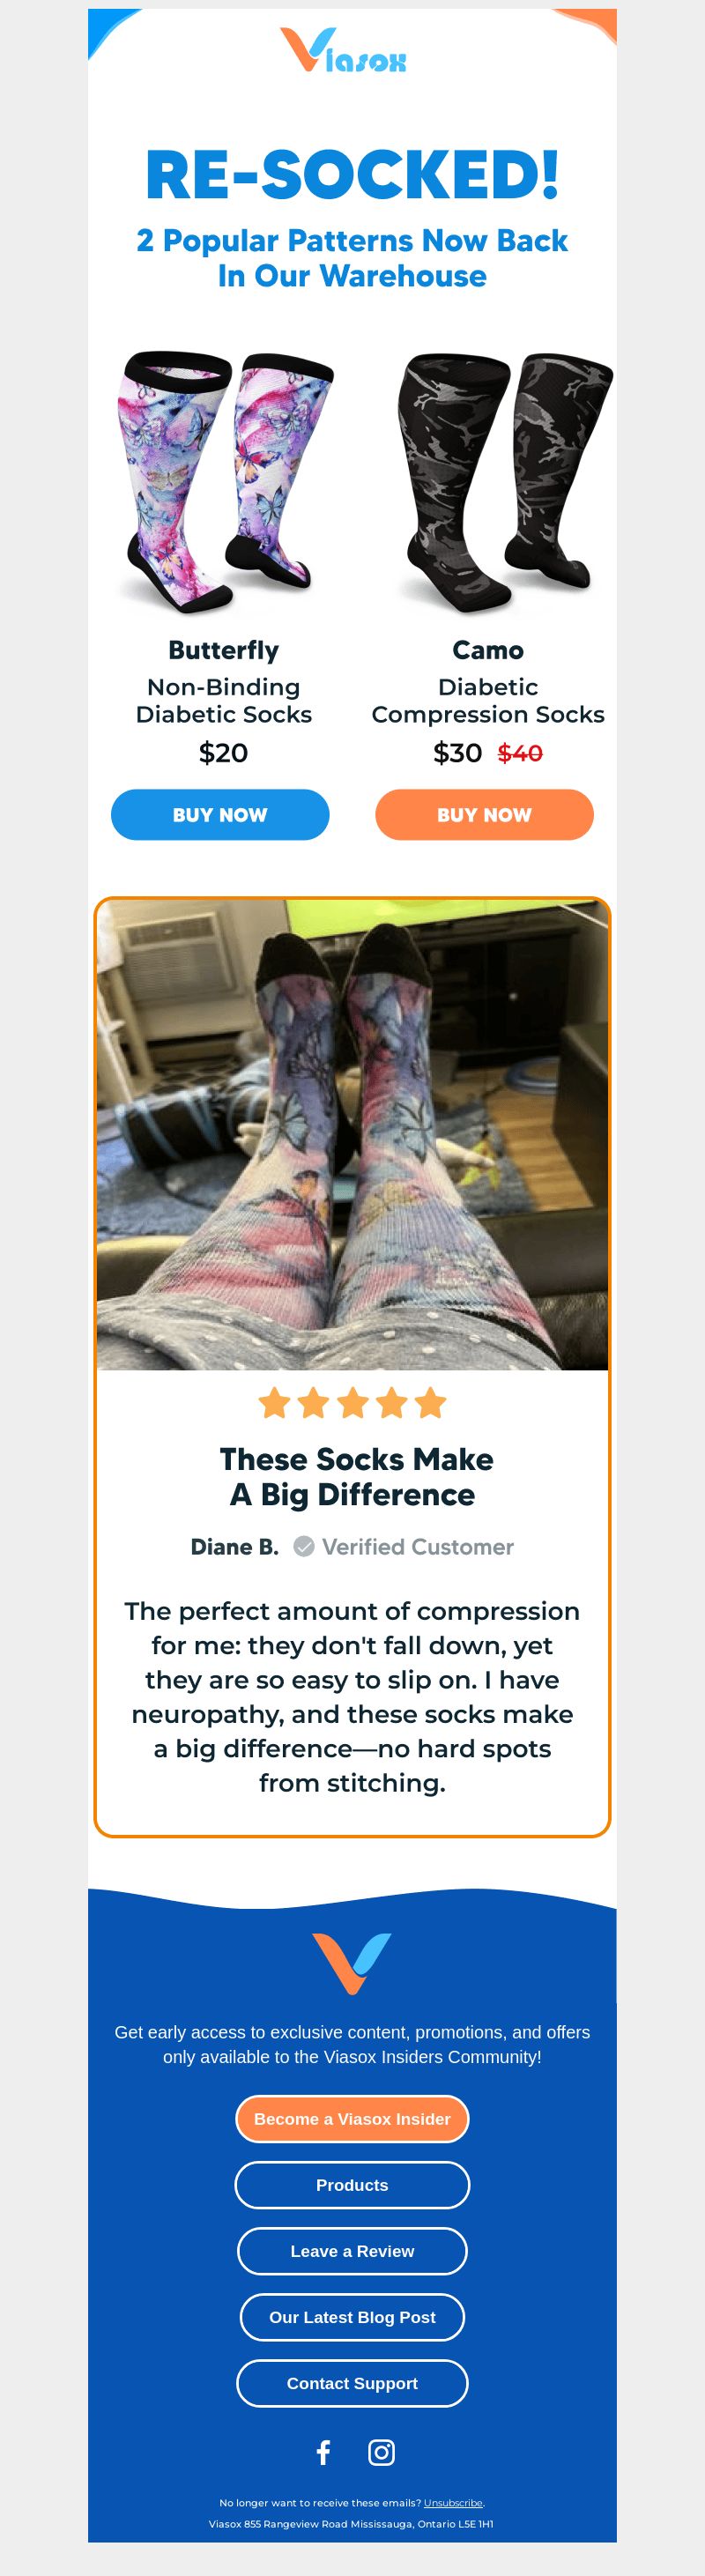Click These Socks Make A Big Difference title
The height and width of the screenshot is (2576, 705).
[356, 1477]
